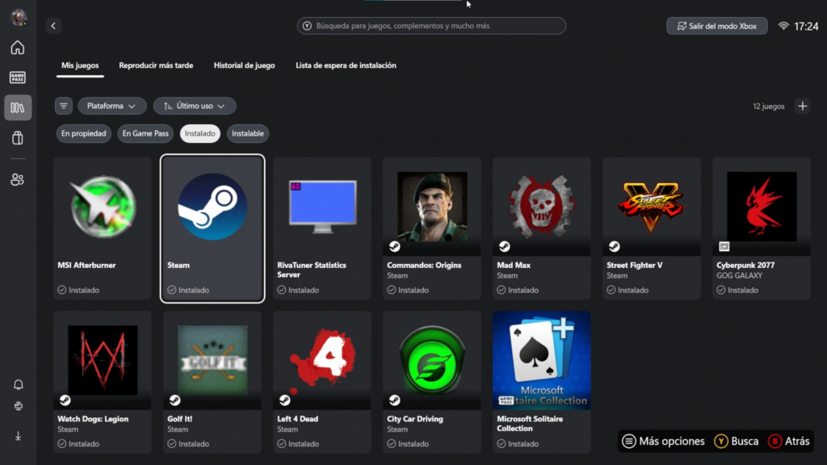Click the Wi-Fi status icon
Screen dimensions: 827x465
click(783, 26)
